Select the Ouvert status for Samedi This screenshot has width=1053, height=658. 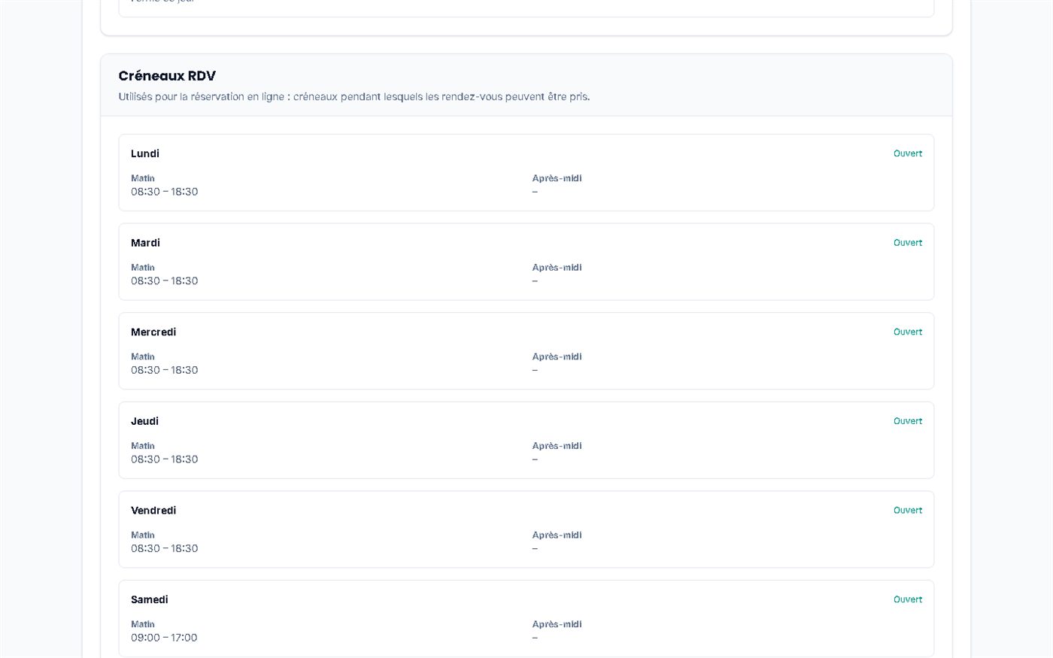click(908, 600)
